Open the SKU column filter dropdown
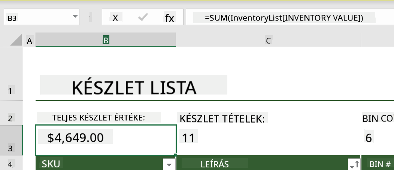The image size is (394, 170). tap(169, 164)
